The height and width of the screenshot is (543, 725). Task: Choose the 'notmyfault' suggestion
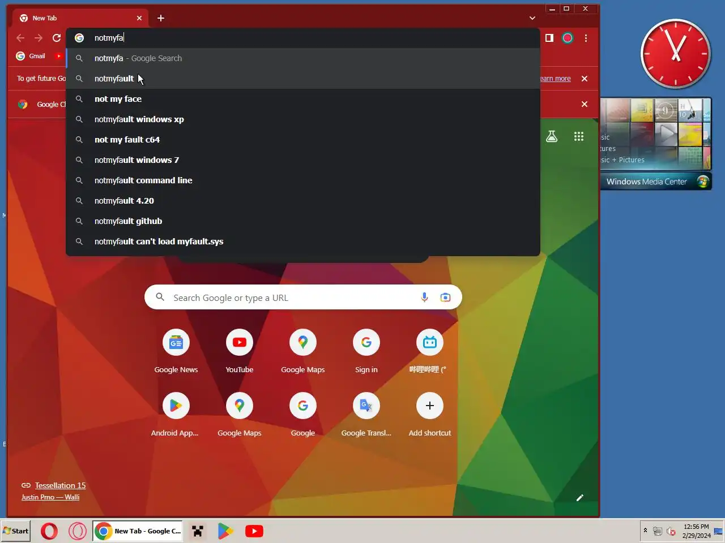(x=303, y=79)
